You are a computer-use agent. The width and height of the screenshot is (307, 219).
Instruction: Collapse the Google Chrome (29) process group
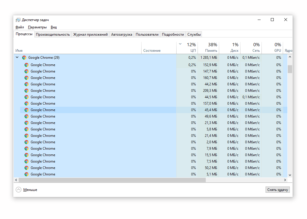pos(17,57)
